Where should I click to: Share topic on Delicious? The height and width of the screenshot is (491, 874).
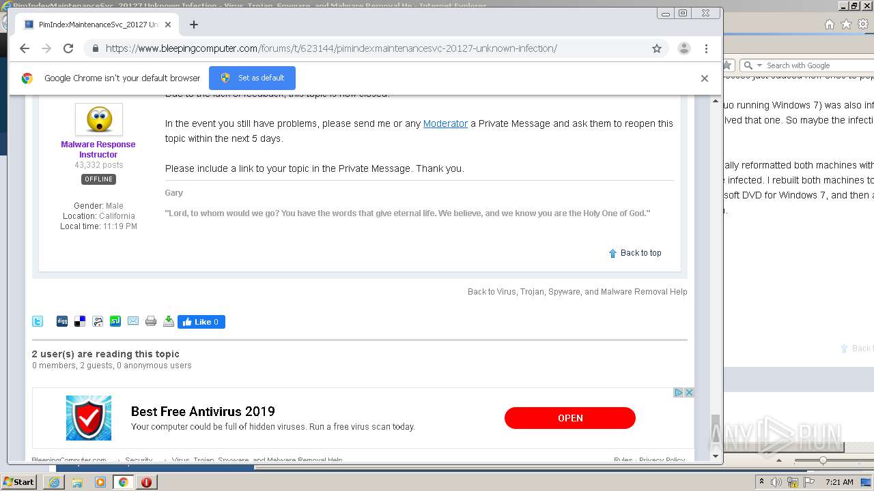pos(80,321)
